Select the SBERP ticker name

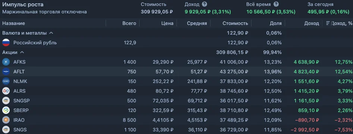(x=21, y=110)
